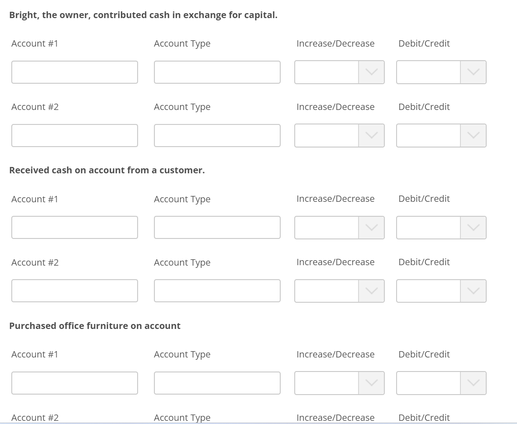This screenshot has width=517, height=424.
Task: Open the Debit/Credit dropdown for furniture purchase Account #1
Action: pyautogui.click(x=473, y=383)
